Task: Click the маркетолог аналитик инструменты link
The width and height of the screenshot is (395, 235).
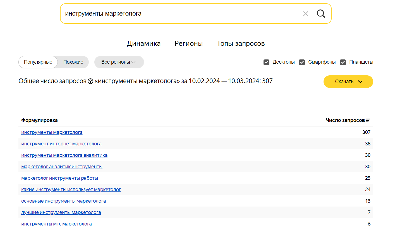Action: click(x=62, y=167)
